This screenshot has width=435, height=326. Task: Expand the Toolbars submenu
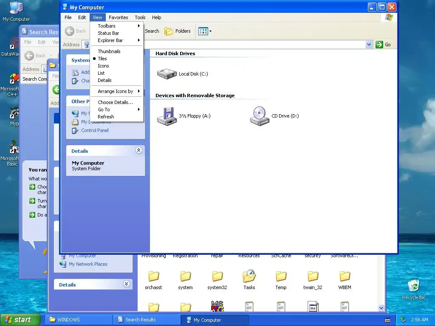tap(117, 26)
